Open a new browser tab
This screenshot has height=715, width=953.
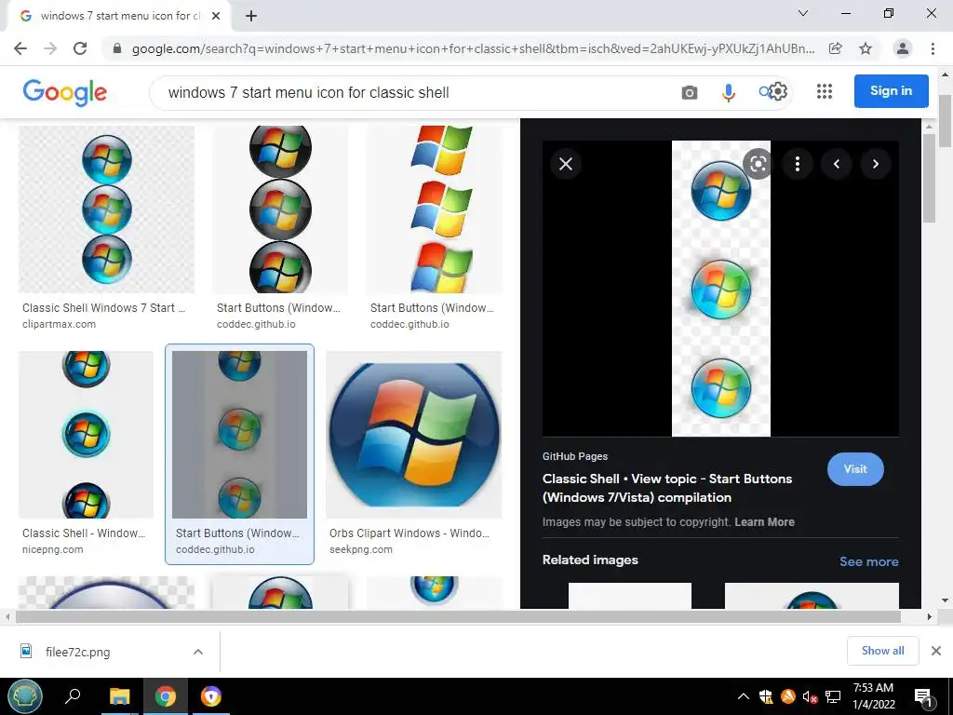point(251,16)
